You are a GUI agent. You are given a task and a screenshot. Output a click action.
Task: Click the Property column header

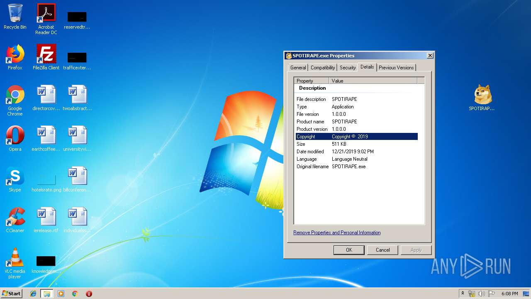click(x=311, y=81)
